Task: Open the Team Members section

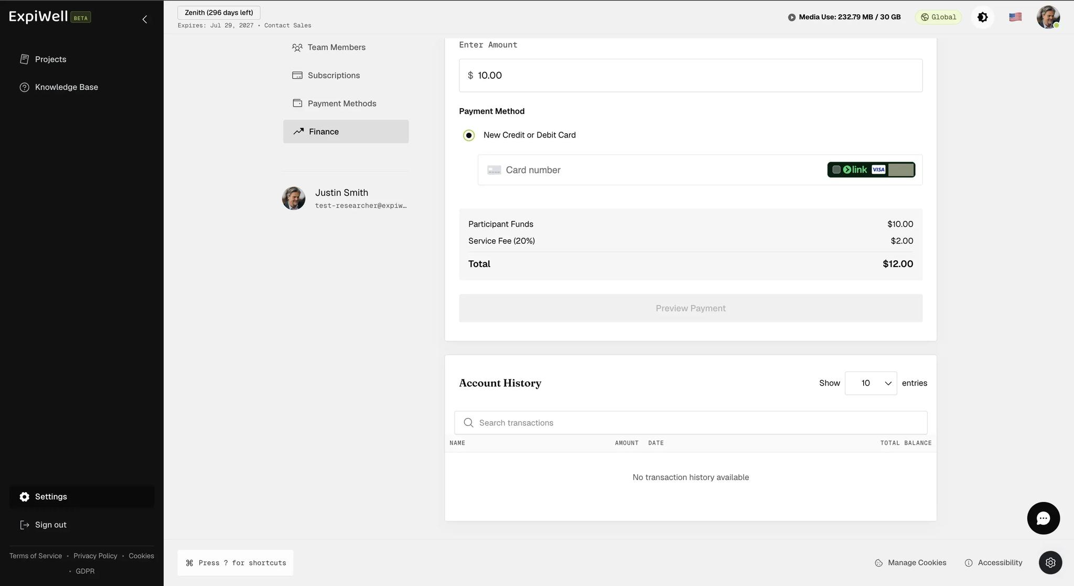Action: [x=346, y=47]
